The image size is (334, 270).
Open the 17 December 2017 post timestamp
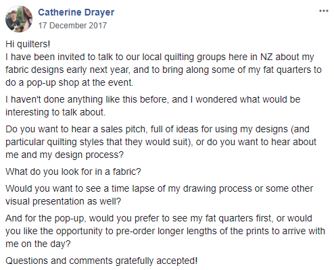coord(72,26)
